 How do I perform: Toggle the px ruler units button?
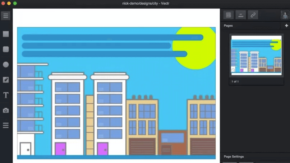241,15
